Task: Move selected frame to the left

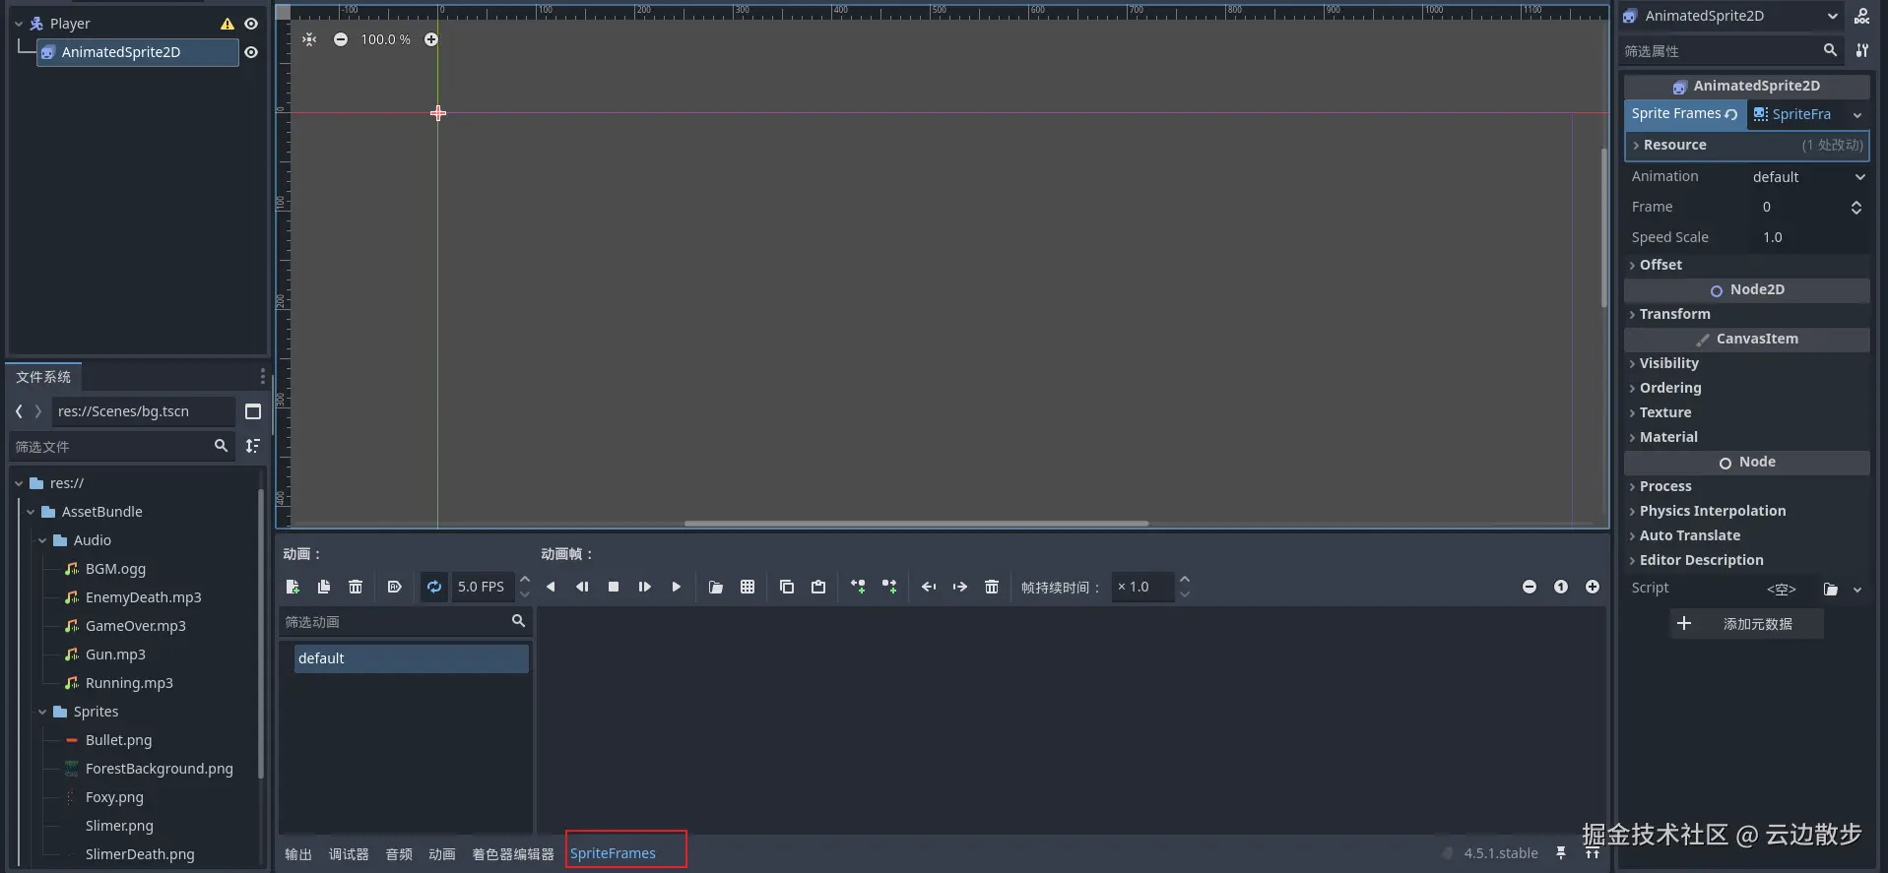Action: [929, 587]
